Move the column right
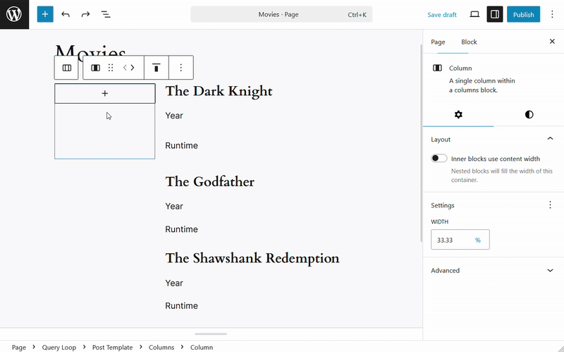Screen dimensions: 564x352 pyautogui.click(x=133, y=68)
